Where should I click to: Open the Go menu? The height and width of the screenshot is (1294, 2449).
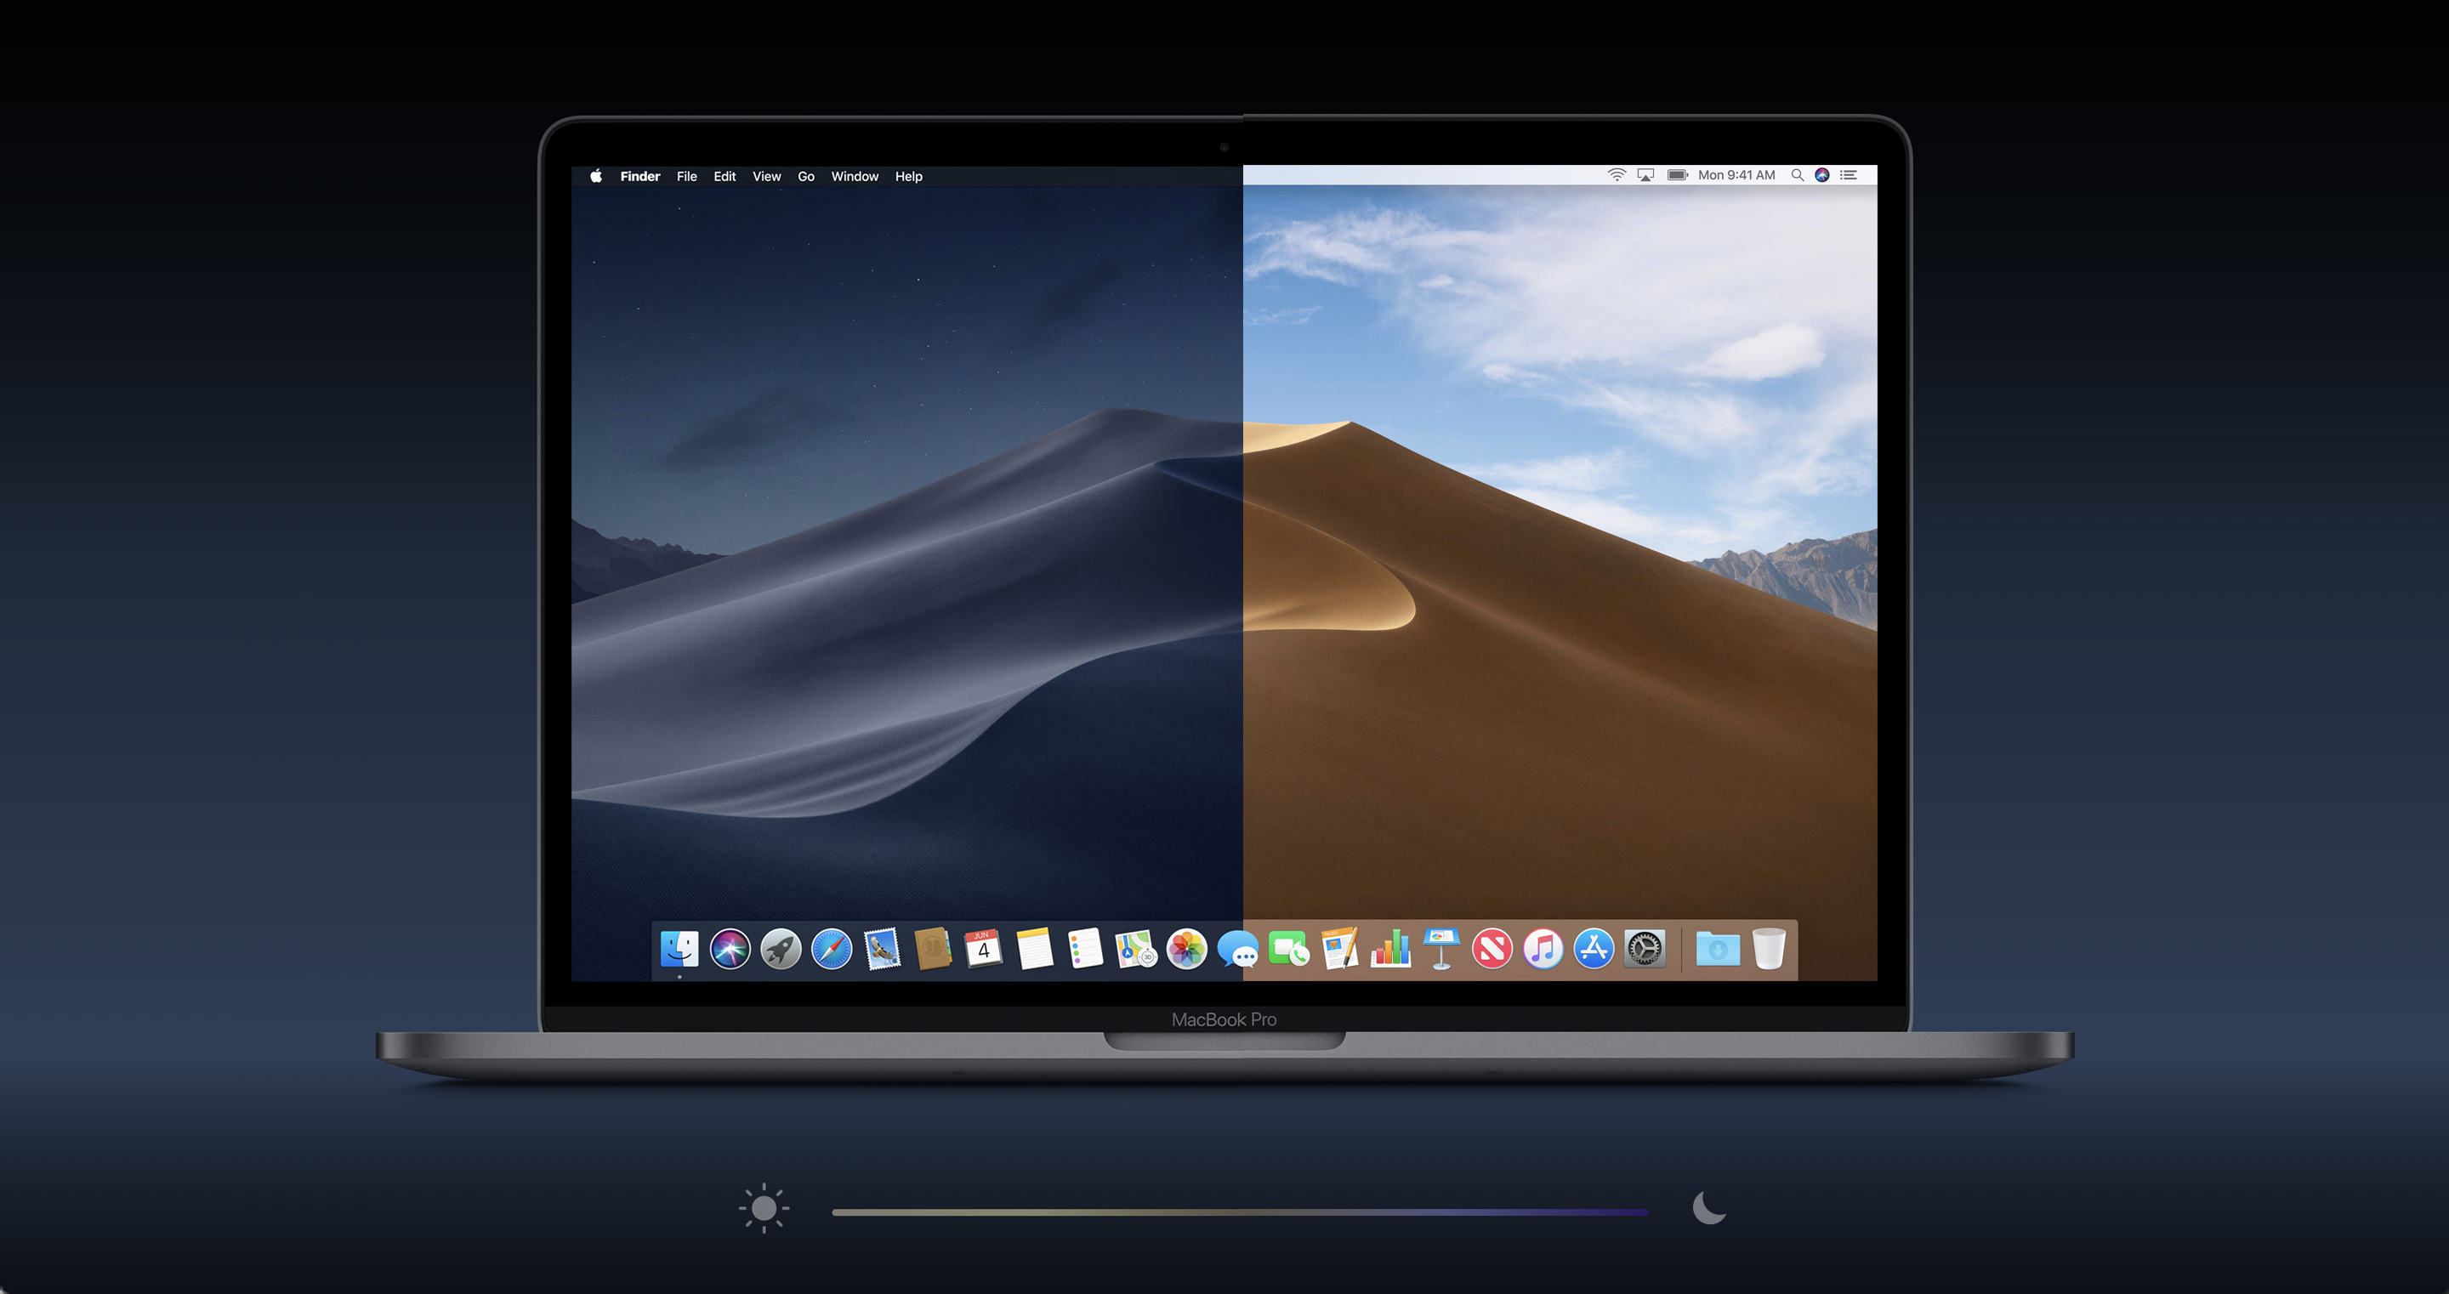806,177
